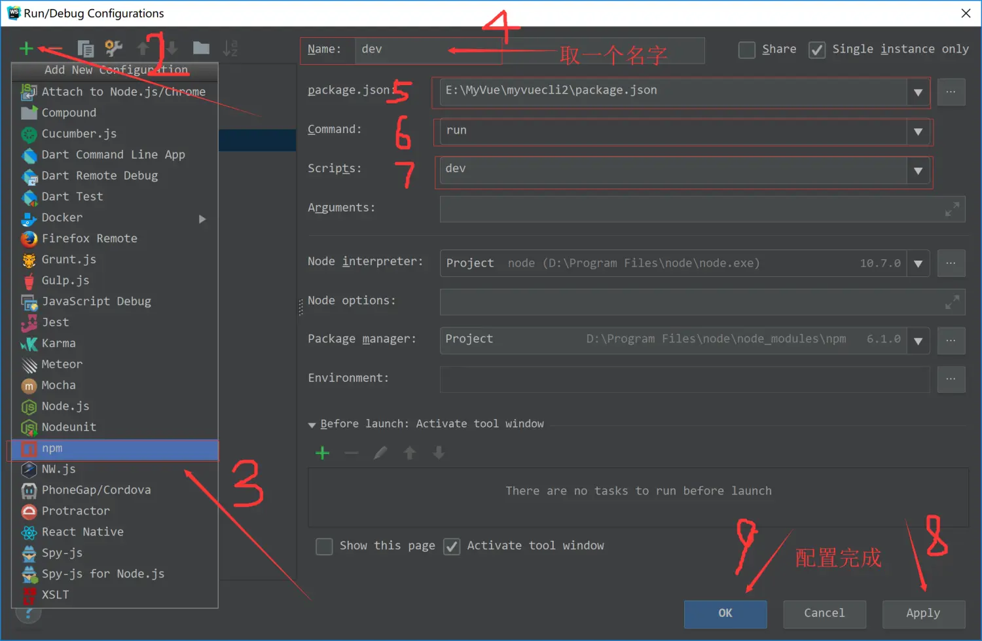Click the Karma icon in list

(x=29, y=344)
